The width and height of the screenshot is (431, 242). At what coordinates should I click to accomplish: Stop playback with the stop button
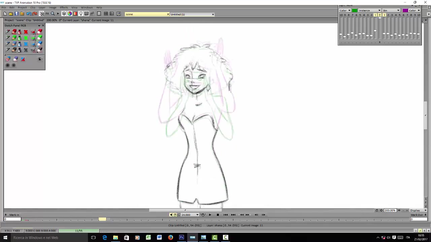pyautogui.click(x=218, y=215)
